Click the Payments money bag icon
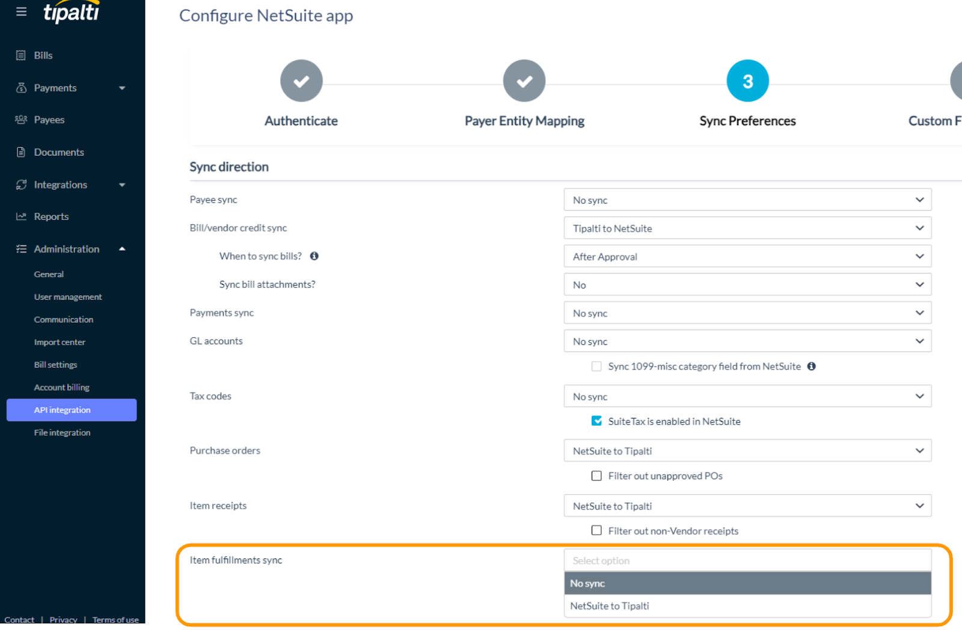This screenshot has height=630, width=962. click(x=21, y=88)
